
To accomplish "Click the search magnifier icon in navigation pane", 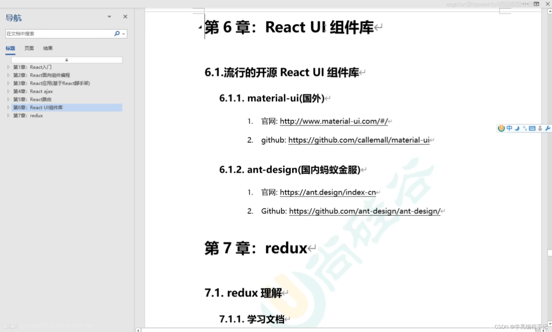I will 117,33.
